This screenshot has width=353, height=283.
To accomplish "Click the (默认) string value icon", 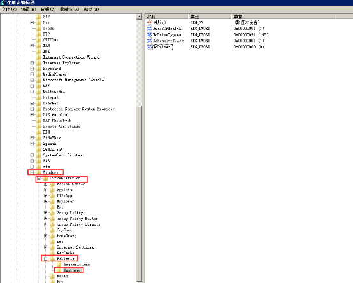I will pos(149,22).
